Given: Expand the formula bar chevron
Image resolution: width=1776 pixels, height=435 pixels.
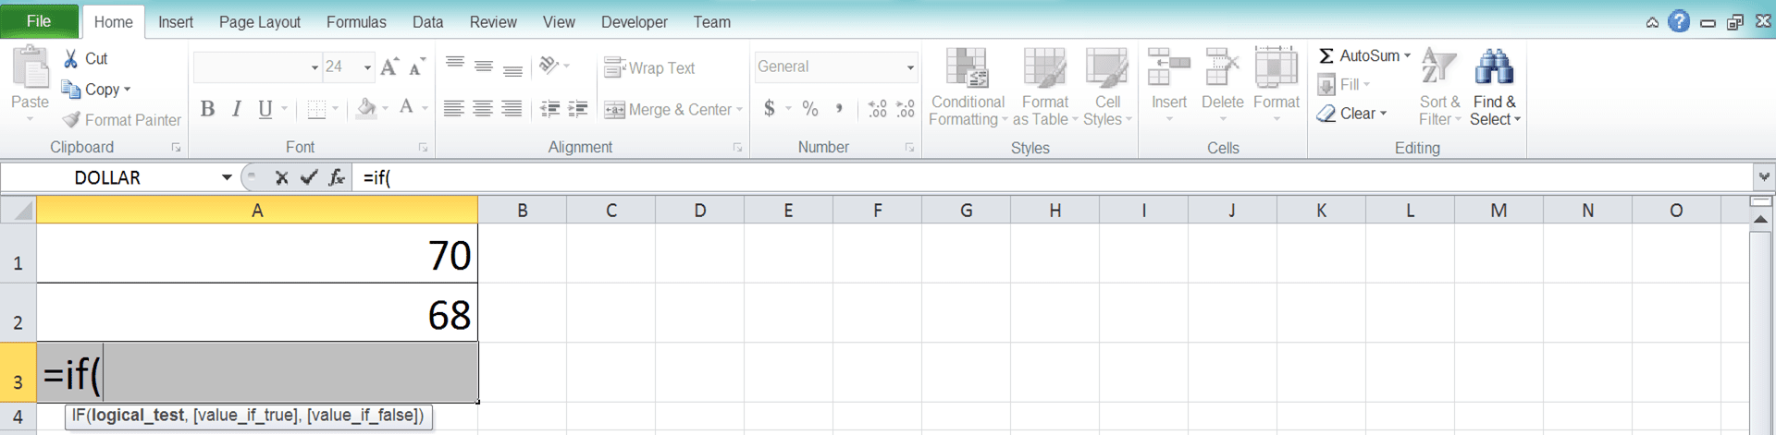Looking at the screenshot, I should click(1764, 176).
